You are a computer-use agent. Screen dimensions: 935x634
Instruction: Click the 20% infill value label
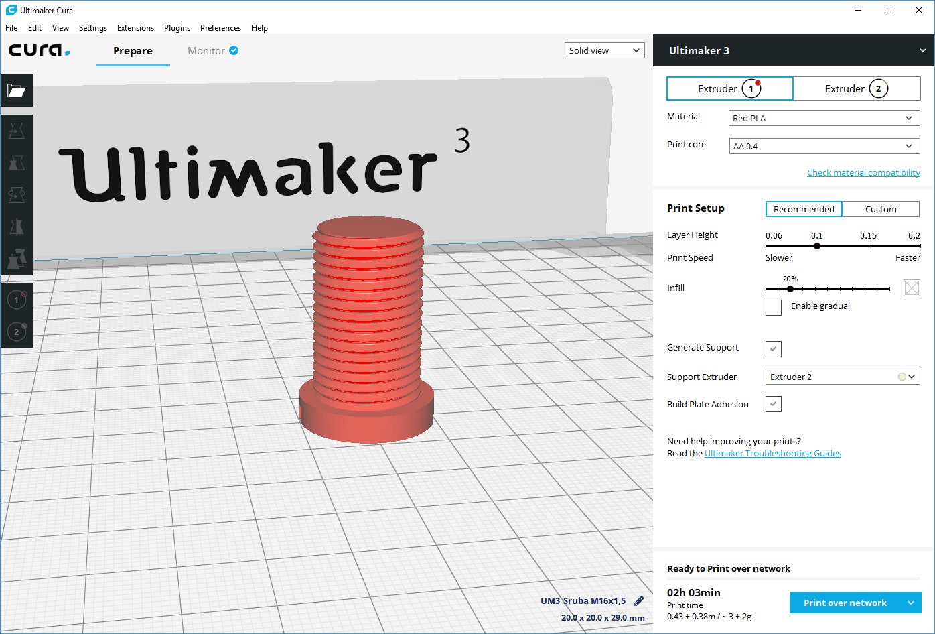[790, 279]
